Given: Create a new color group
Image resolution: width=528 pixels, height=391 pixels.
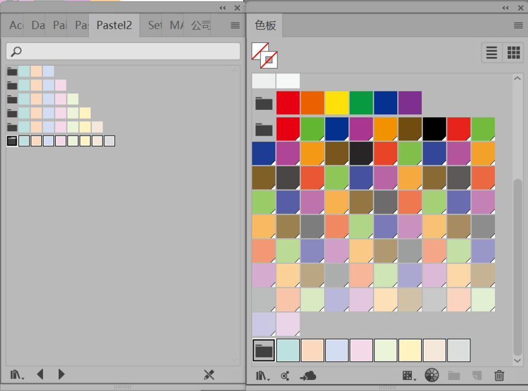Looking at the screenshot, I should [454, 376].
